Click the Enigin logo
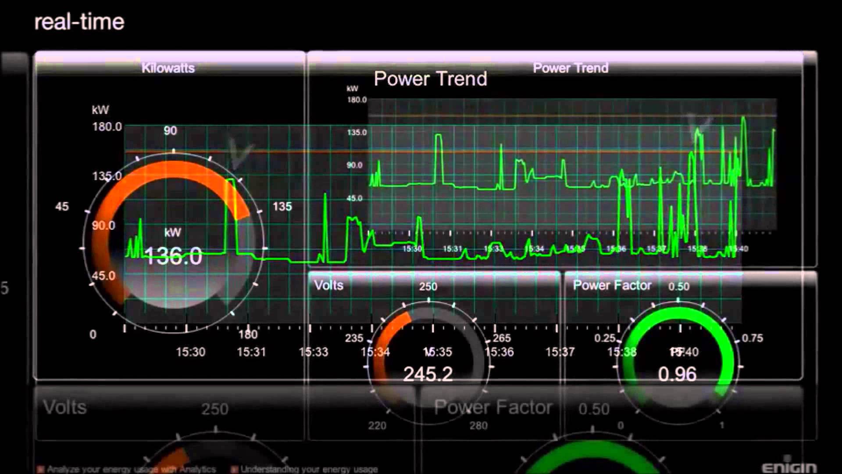 tap(789, 467)
